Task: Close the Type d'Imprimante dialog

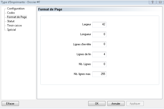Action: [x=160, y=2]
